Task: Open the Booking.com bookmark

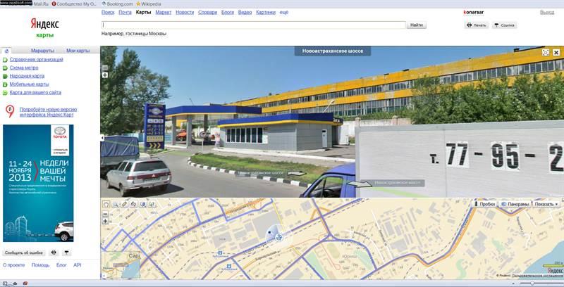Action: (x=117, y=4)
